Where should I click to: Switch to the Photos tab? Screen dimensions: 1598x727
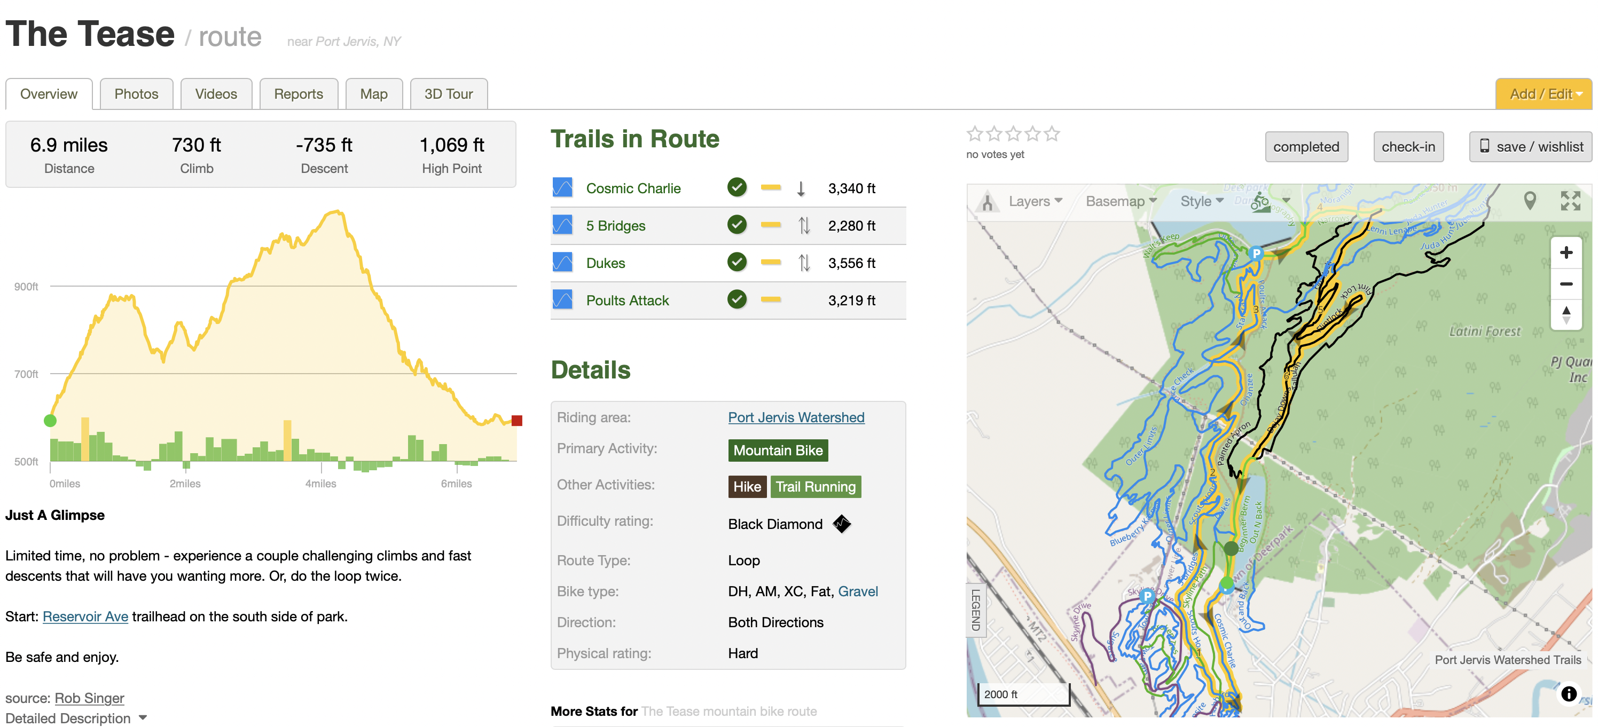coord(137,94)
